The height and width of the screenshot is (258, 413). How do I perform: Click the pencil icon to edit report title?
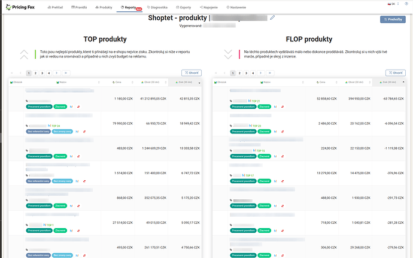tap(273, 17)
